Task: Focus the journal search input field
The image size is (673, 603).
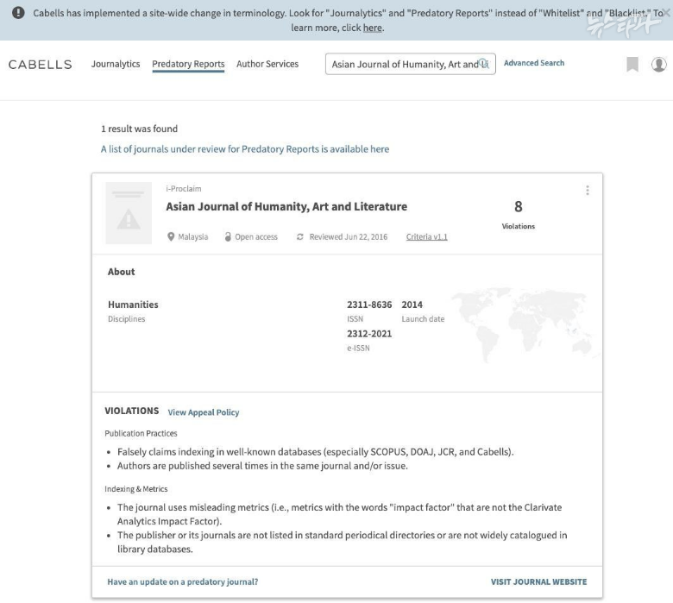Action: 411,64
